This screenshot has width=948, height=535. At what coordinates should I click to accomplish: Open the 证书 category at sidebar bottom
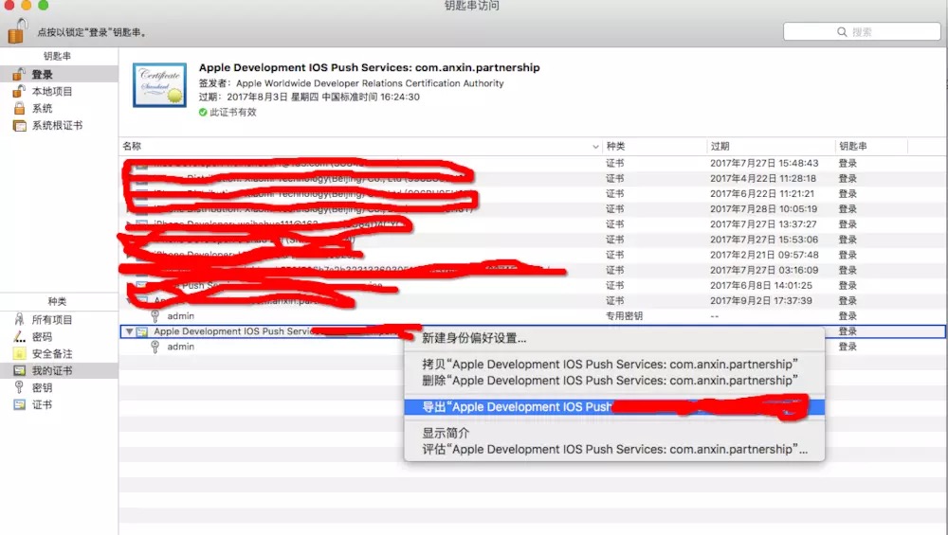click(x=59, y=404)
